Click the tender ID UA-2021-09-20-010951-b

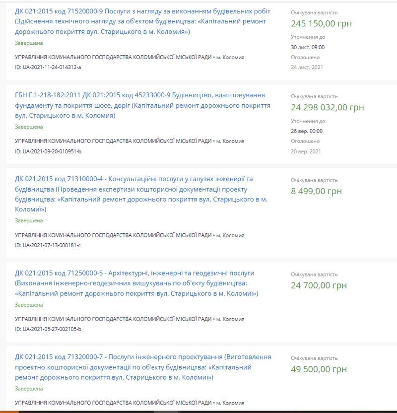tap(48, 151)
